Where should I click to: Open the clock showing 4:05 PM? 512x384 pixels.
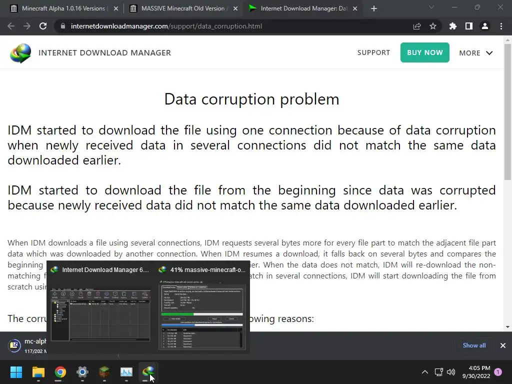point(476,372)
